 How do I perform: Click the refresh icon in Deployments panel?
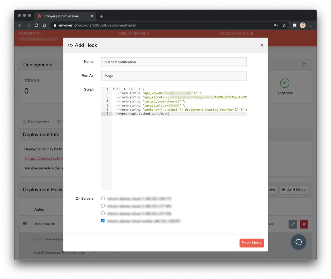pyautogui.click(x=304, y=64)
